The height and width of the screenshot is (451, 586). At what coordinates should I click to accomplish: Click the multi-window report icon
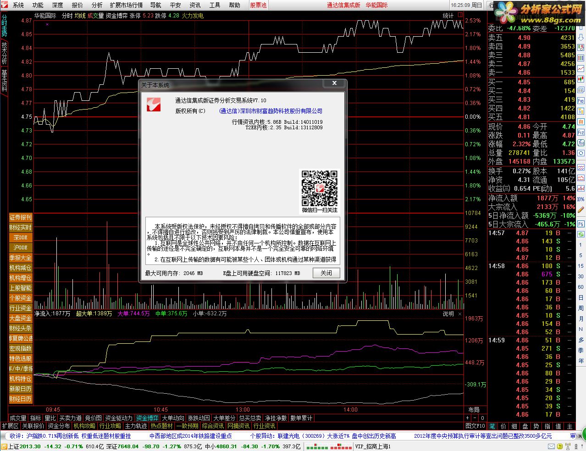580,90
